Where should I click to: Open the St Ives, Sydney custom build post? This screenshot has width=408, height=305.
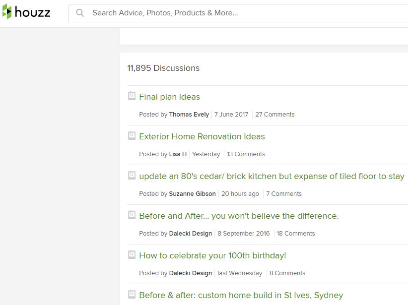click(x=241, y=296)
